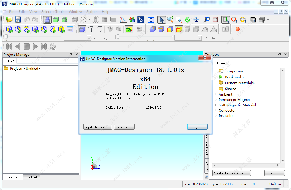Switch to the Control tab
Screen dimensions: 291x190
coord(31,177)
